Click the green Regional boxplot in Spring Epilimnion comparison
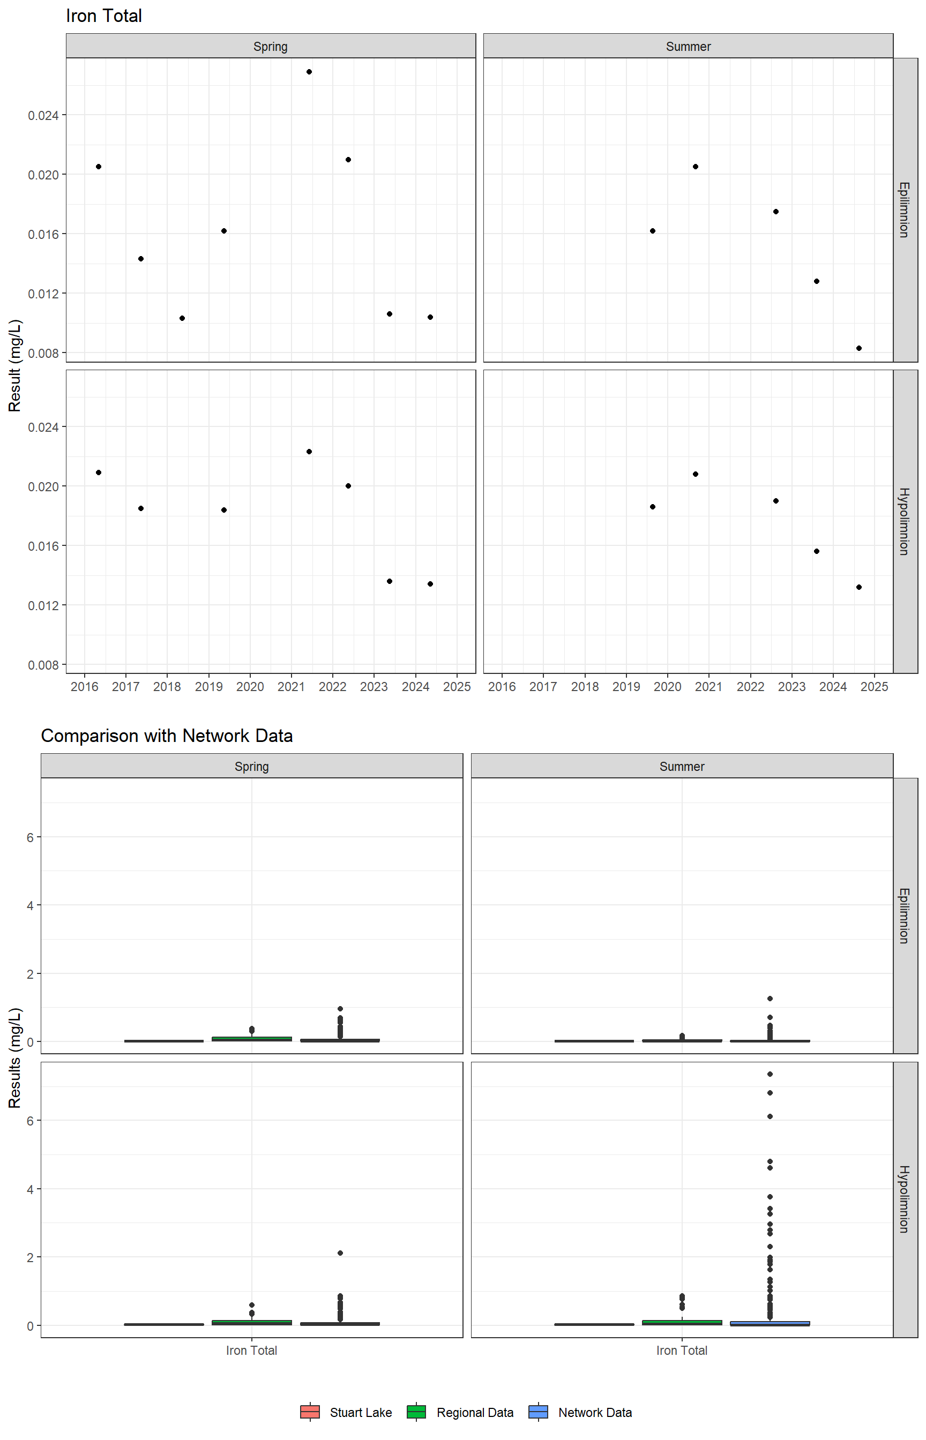 pyautogui.click(x=252, y=1039)
